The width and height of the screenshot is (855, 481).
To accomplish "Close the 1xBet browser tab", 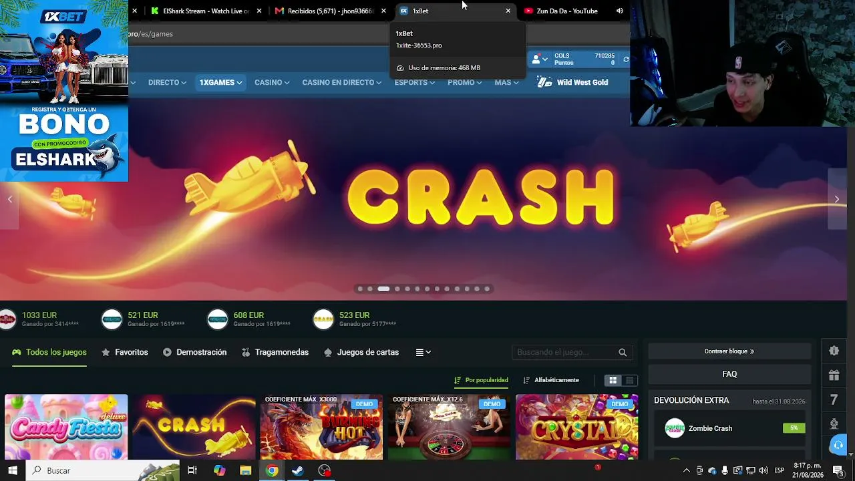I will [508, 11].
